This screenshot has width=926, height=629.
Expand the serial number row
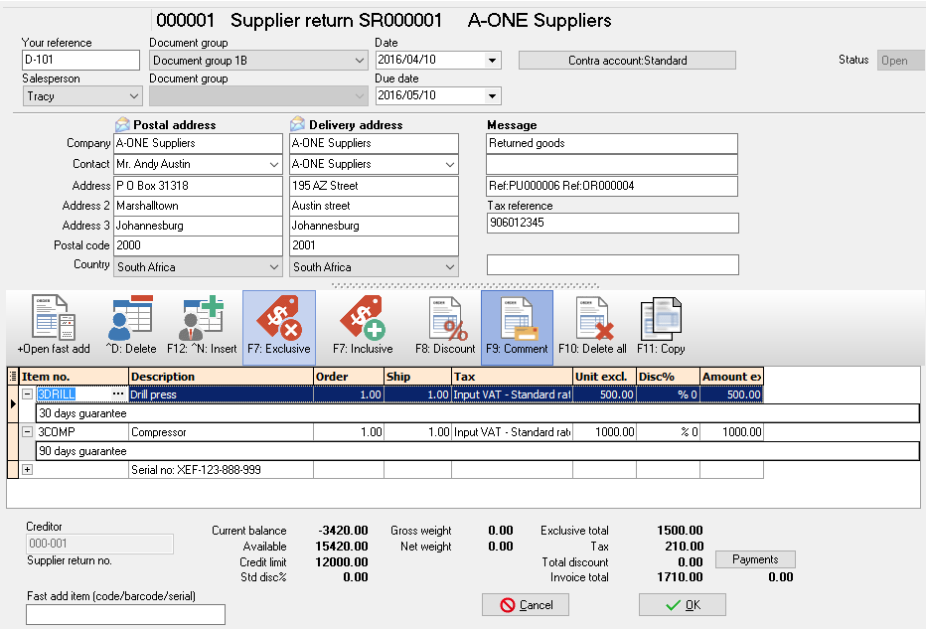click(x=27, y=469)
